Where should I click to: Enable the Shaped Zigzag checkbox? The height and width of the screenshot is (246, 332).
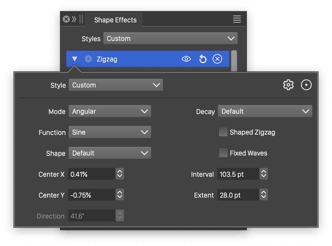coord(223,132)
